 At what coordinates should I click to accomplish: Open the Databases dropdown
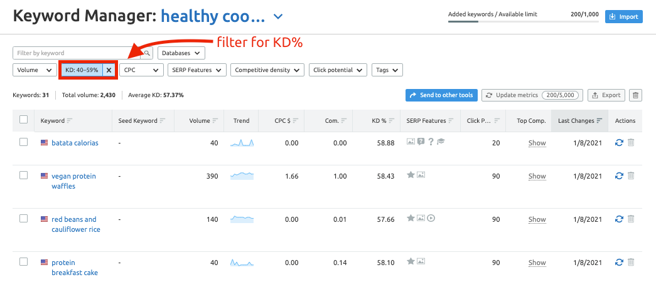pos(181,53)
